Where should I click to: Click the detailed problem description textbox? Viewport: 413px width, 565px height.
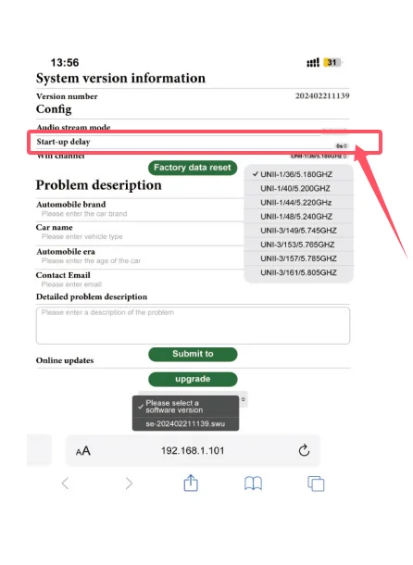pos(193,325)
